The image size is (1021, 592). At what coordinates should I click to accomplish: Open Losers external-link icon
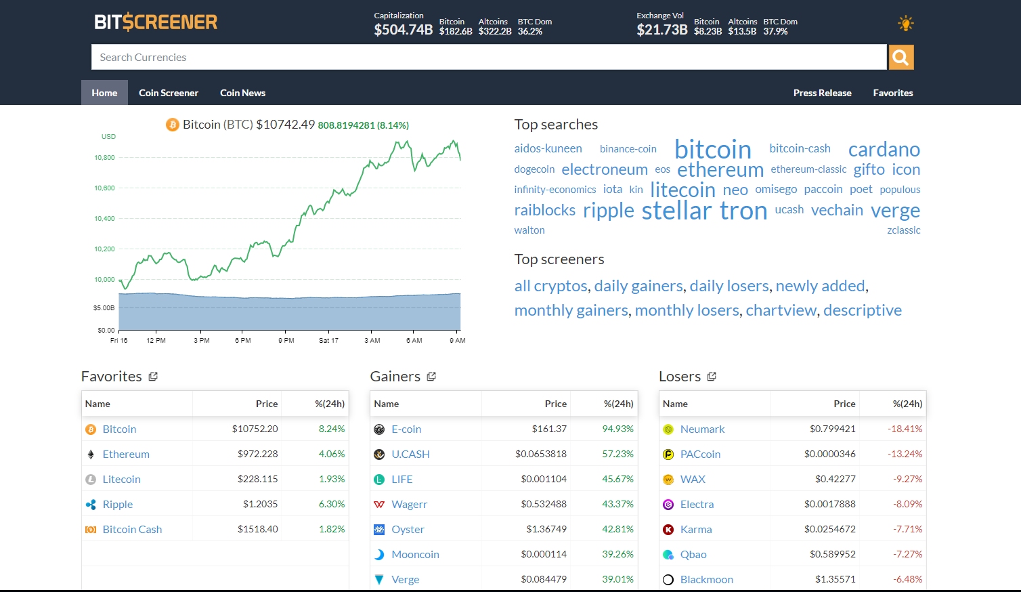coord(712,377)
